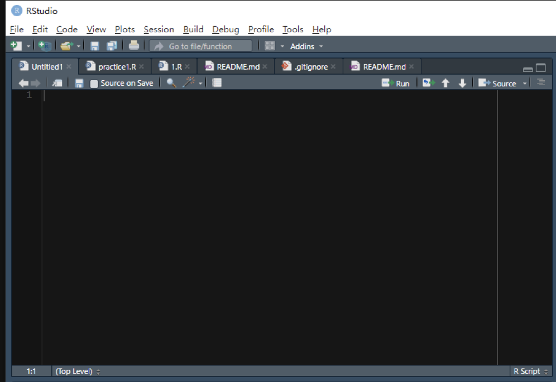Viewport: 556px width, 382px height.
Task: Click the find/replace magnifier icon
Action: click(171, 83)
